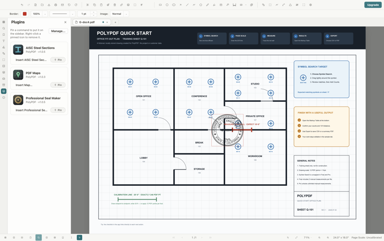Click the Copy icon
Screen dimensions: 384x241
pyautogui.click(x=95, y=5)
